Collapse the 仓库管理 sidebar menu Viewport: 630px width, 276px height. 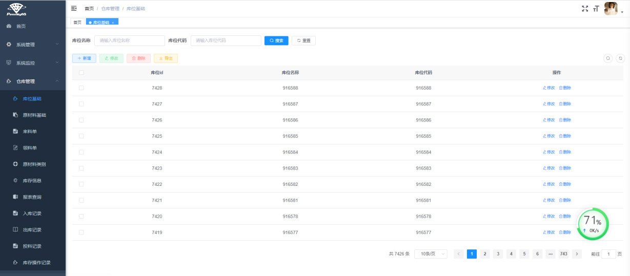(33, 81)
